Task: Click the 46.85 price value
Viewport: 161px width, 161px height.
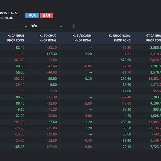Action: (x=9, y=18)
